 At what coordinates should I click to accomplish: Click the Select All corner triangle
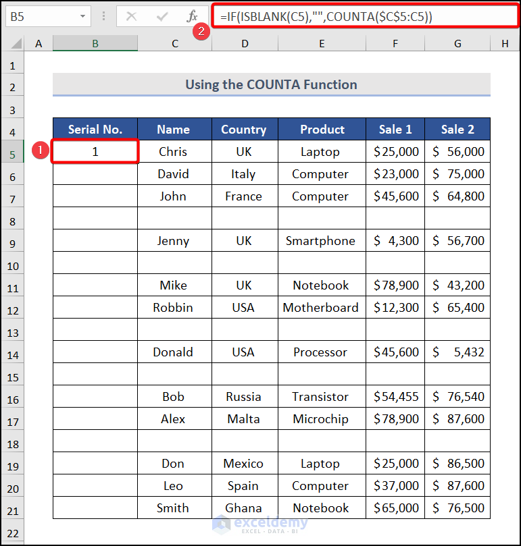(x=13, y=44)
